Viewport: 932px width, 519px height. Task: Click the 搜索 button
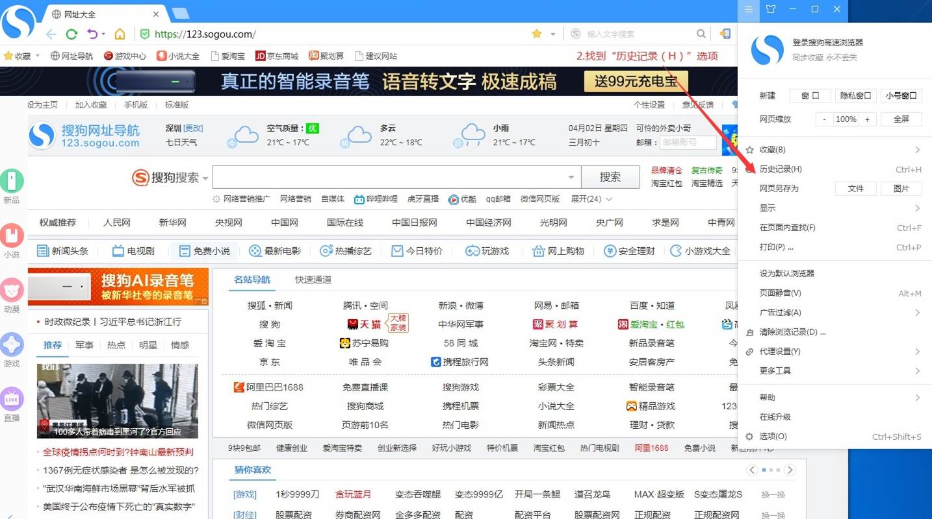610,177
